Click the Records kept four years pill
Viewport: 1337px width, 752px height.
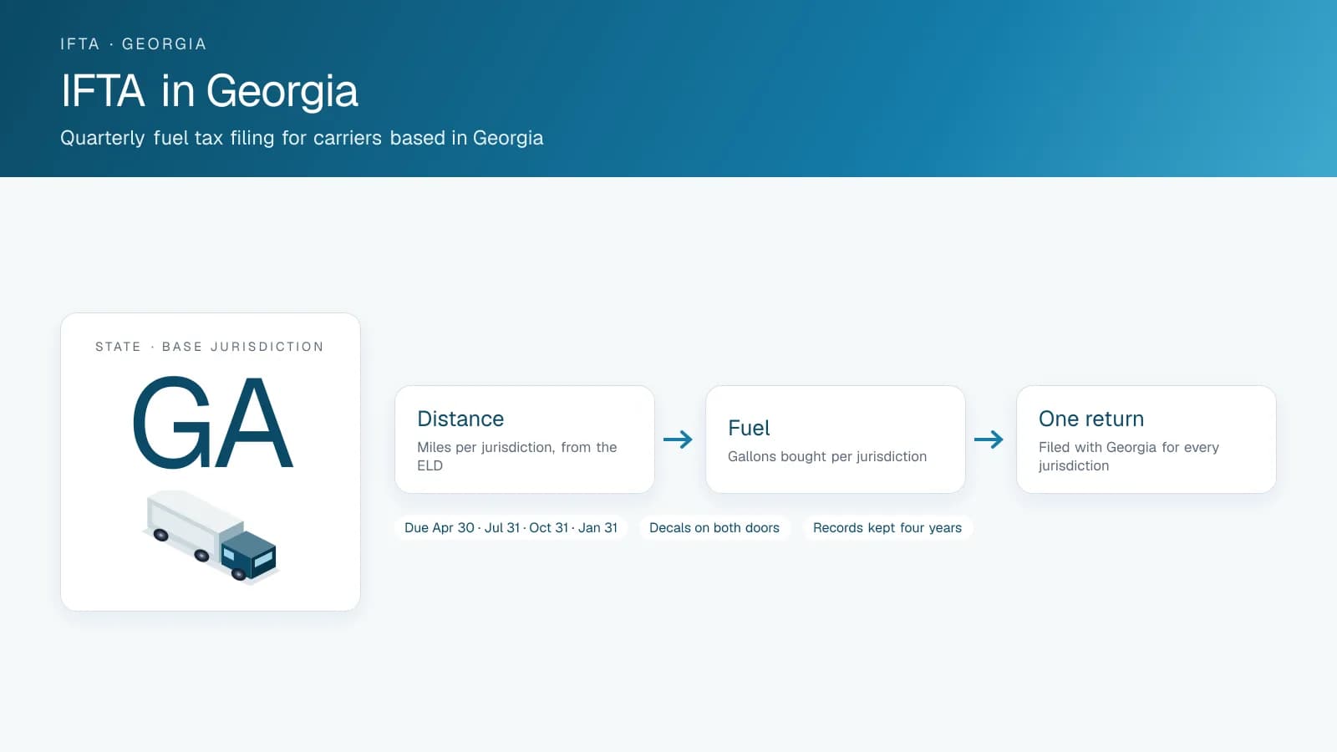pos(887,528)
